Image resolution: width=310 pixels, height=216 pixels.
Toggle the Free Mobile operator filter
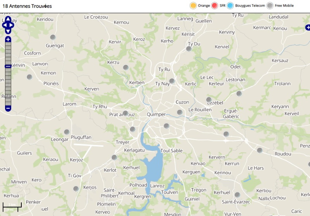pos(270,6)
